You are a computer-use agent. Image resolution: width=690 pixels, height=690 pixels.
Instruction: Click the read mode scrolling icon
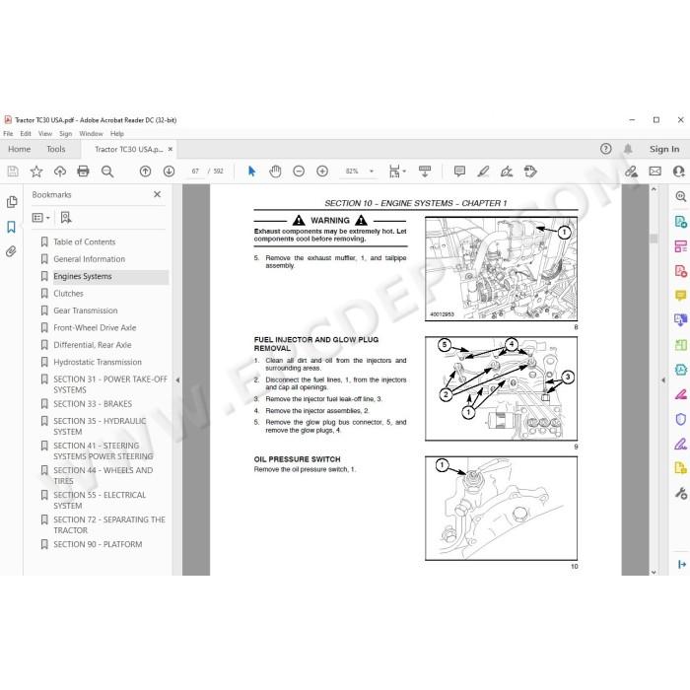(425, 172)
